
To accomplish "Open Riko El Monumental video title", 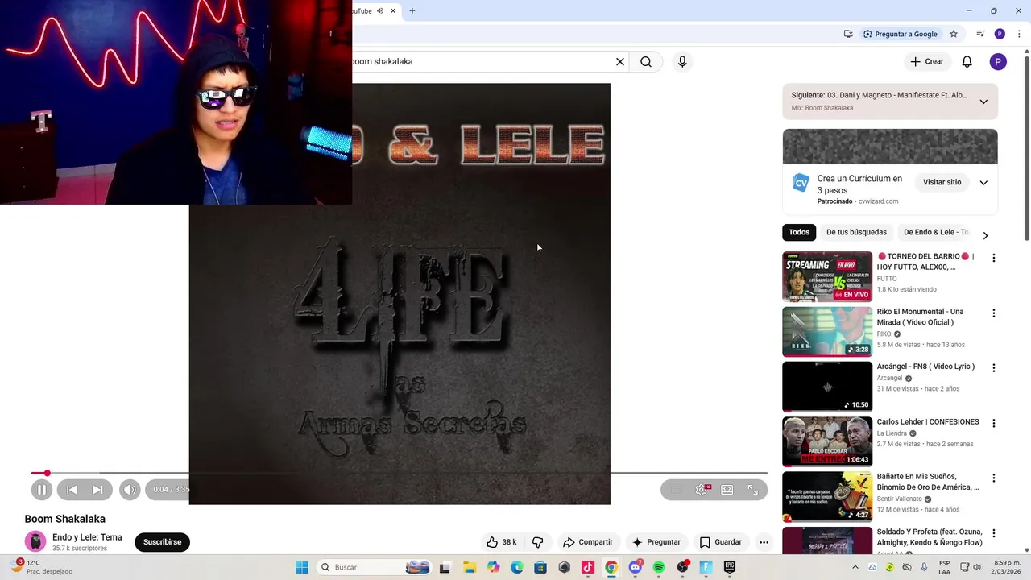I will (920, 317).
